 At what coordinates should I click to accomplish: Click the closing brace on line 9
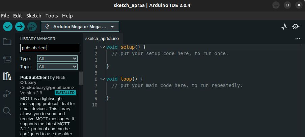click(x=108, y=98)
